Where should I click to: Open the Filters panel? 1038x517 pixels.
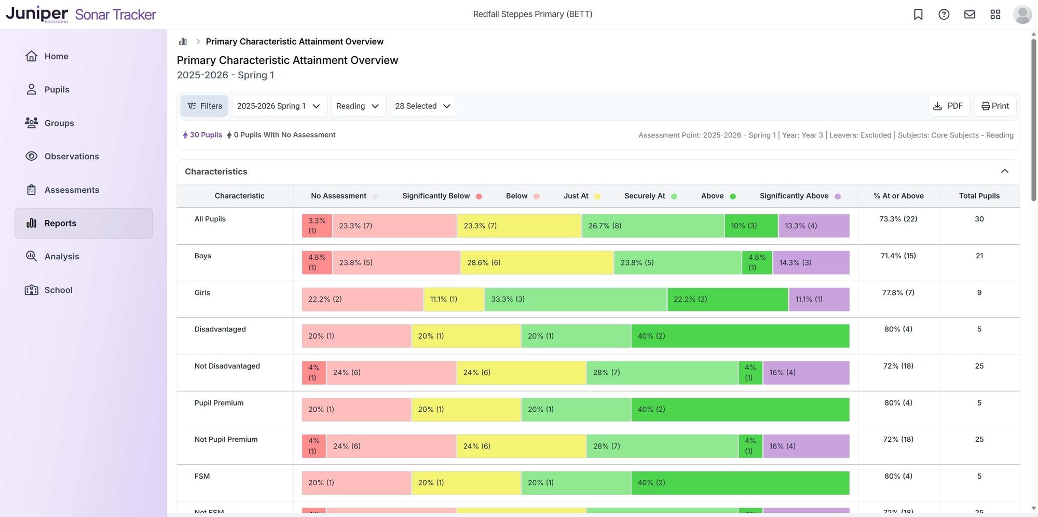(x=204, y=106)
